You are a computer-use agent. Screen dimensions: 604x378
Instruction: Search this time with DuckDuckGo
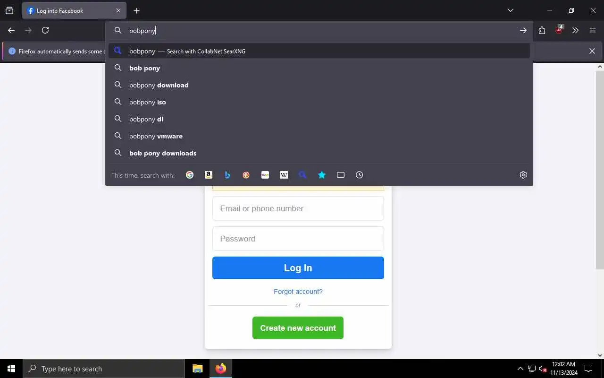click(x=246, y=175)
